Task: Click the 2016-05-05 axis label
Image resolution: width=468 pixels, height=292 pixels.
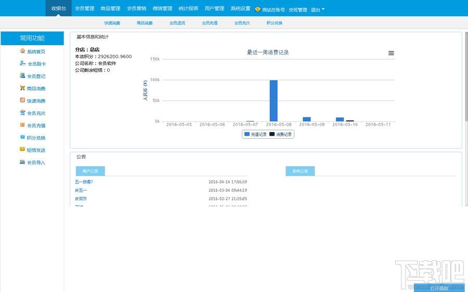Action: click(179, 125)
